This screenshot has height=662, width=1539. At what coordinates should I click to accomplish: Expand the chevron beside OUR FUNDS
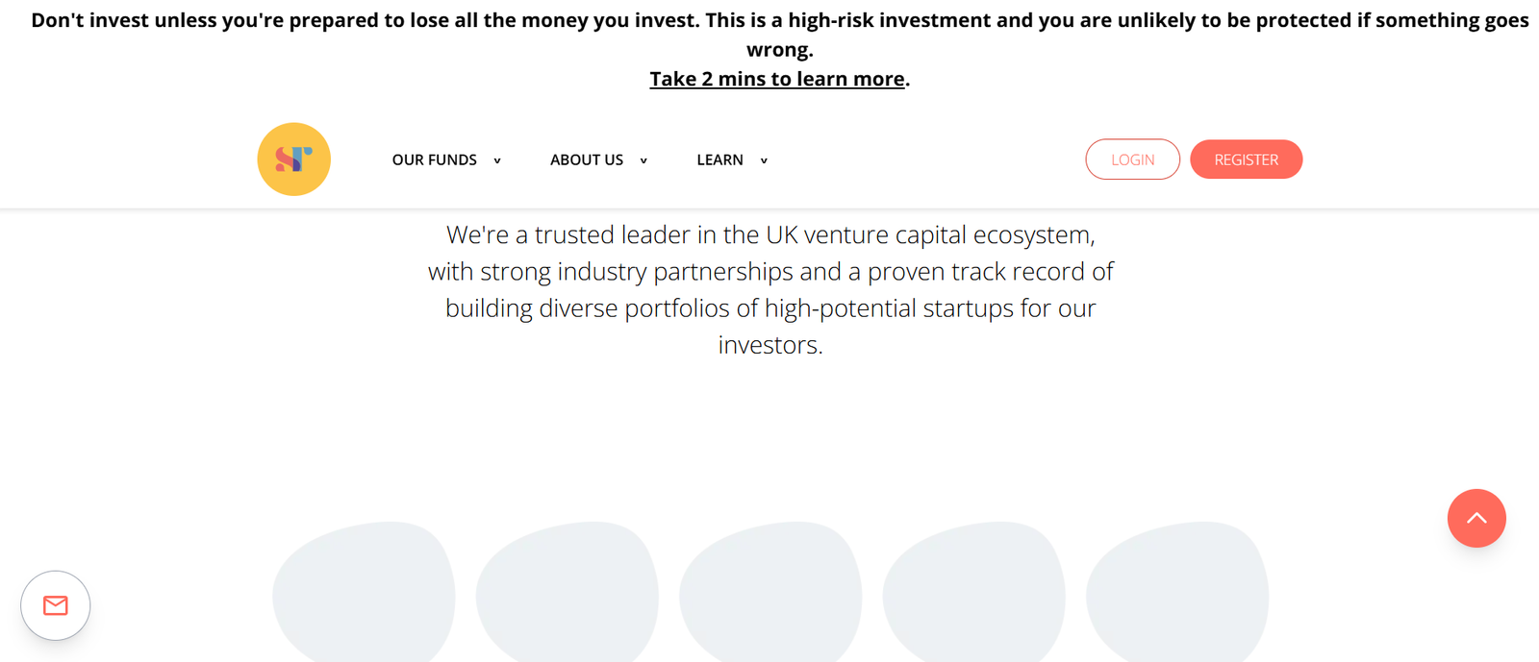pos(497,160)
